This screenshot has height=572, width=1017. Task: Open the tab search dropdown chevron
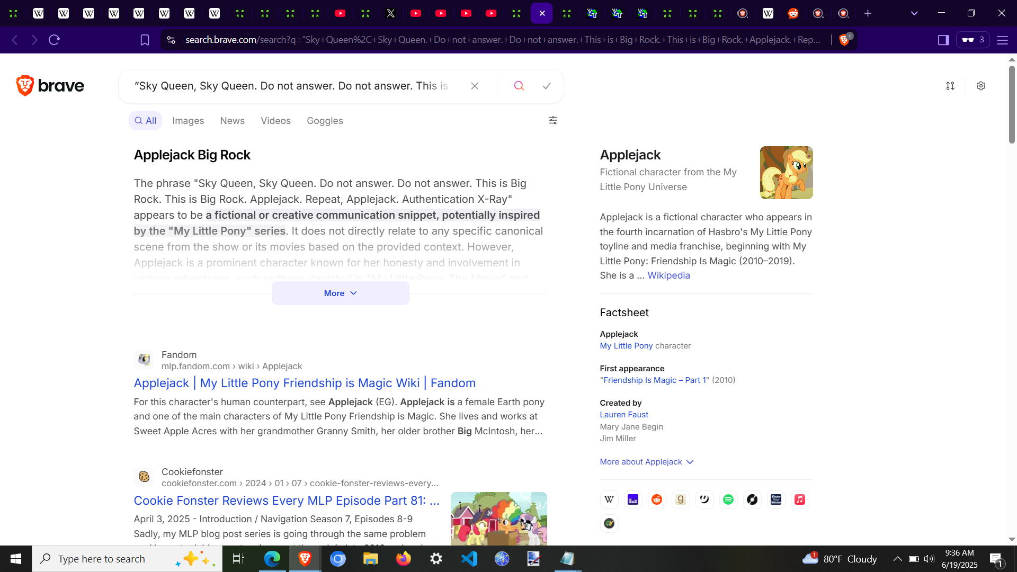914,13
